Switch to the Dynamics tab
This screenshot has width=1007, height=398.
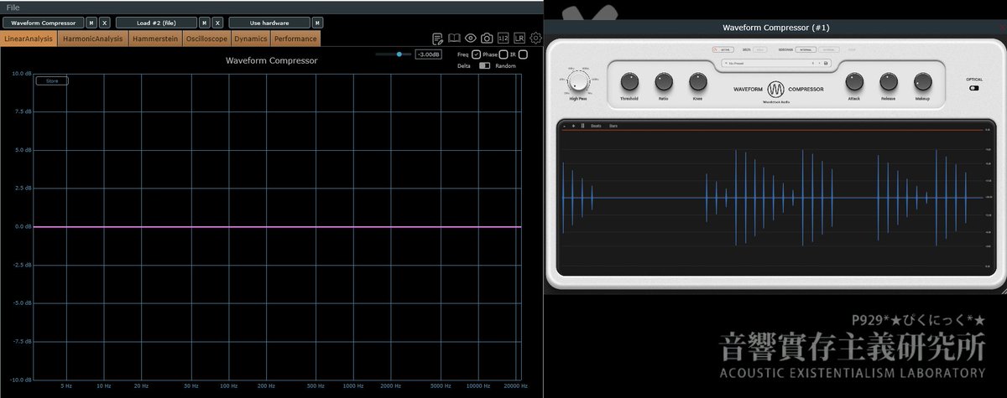pyautogui.click(x=251, y=39)
